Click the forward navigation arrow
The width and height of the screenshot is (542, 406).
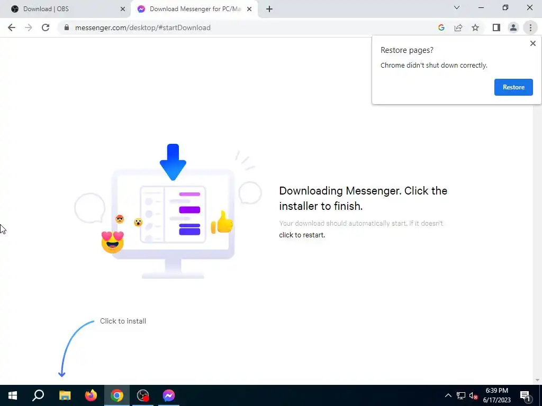[29, 27]
